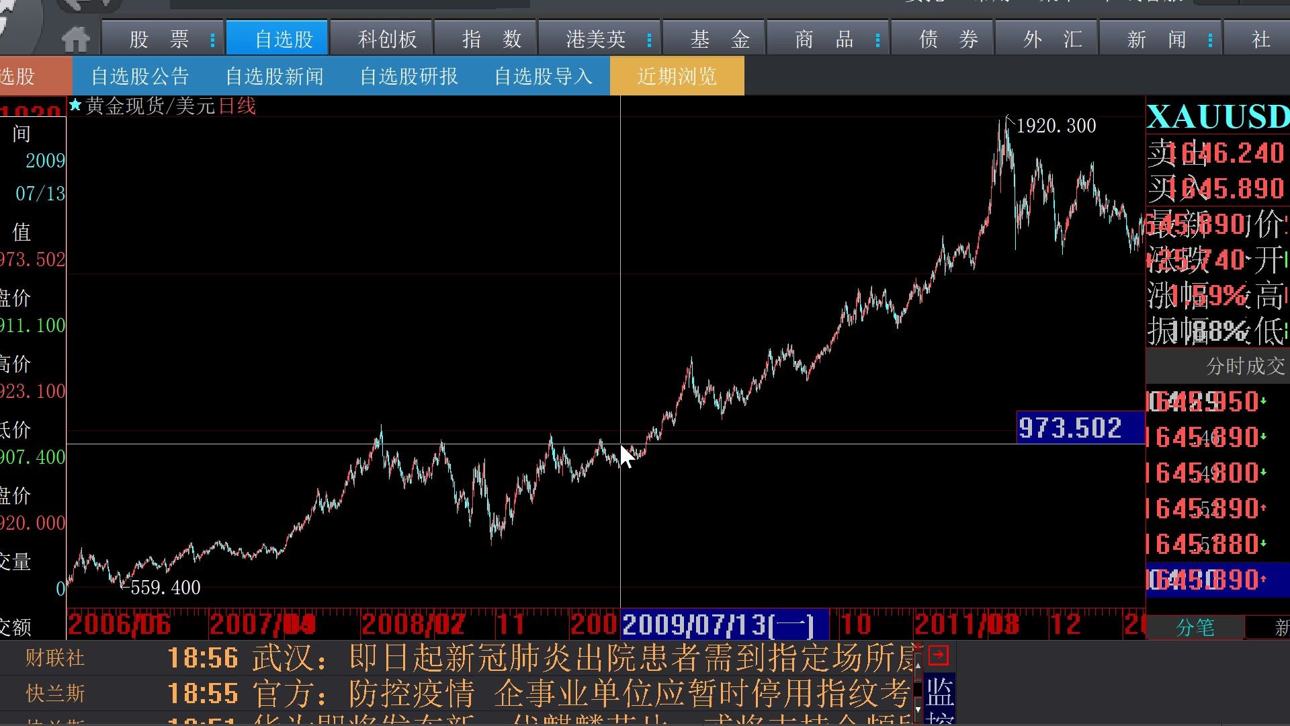Select the 自选股 main tab
The width and height of the screenshot is (1290, 726).
(x=277, y=38)
